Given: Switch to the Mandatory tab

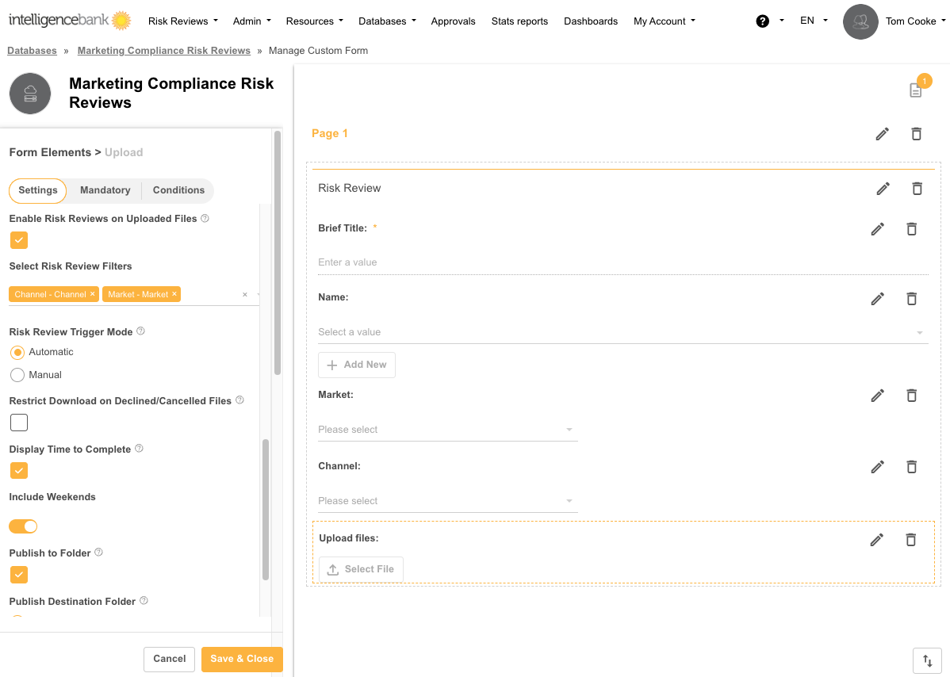Looking at the screenshot, I should (x=105, y=190).
